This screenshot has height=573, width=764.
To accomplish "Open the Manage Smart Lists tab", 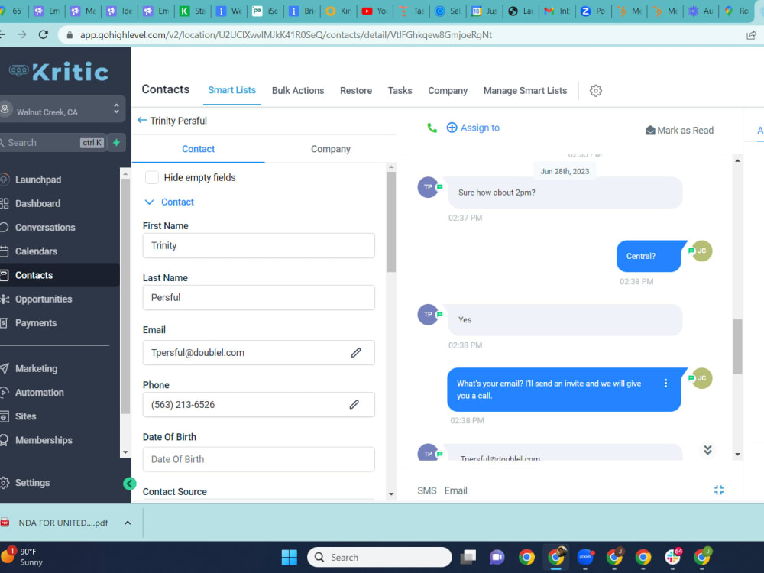I will tap(525, 91).
